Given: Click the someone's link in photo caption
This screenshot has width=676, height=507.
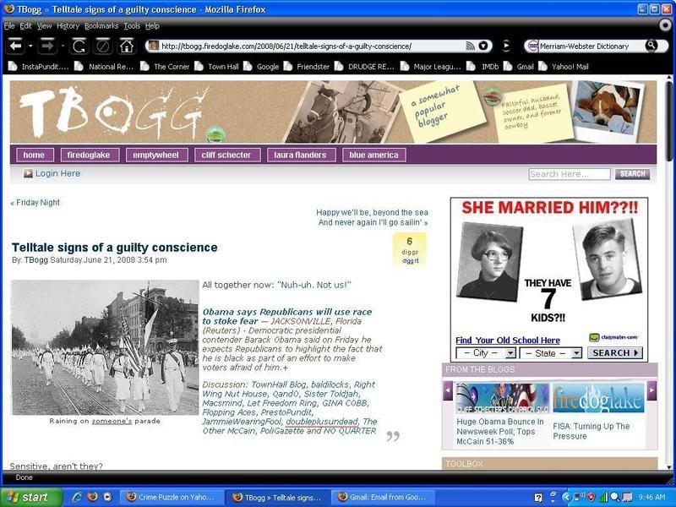Looking at the screenshot, I should point(112,421).
